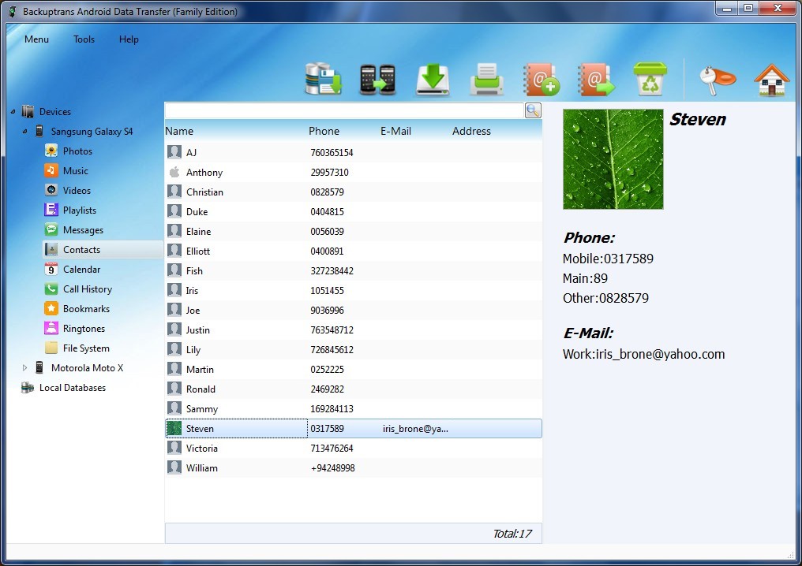
Task: Select the Victoria contact row
Action: point(354,449)
